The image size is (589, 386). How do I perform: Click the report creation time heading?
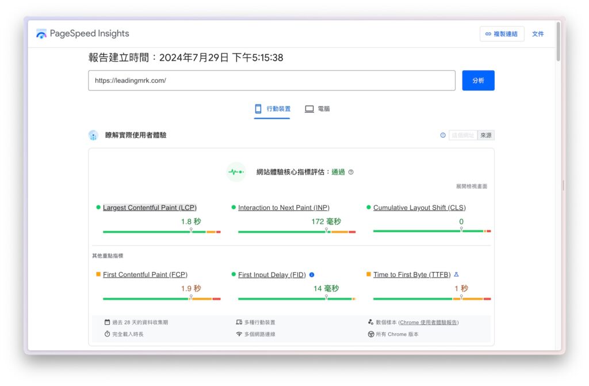[186, 58]
